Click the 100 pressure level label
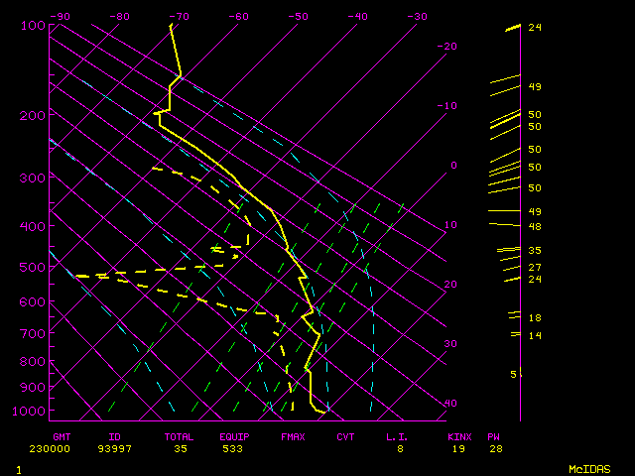This screenshot has width=635, height=476. click(33, 25)
